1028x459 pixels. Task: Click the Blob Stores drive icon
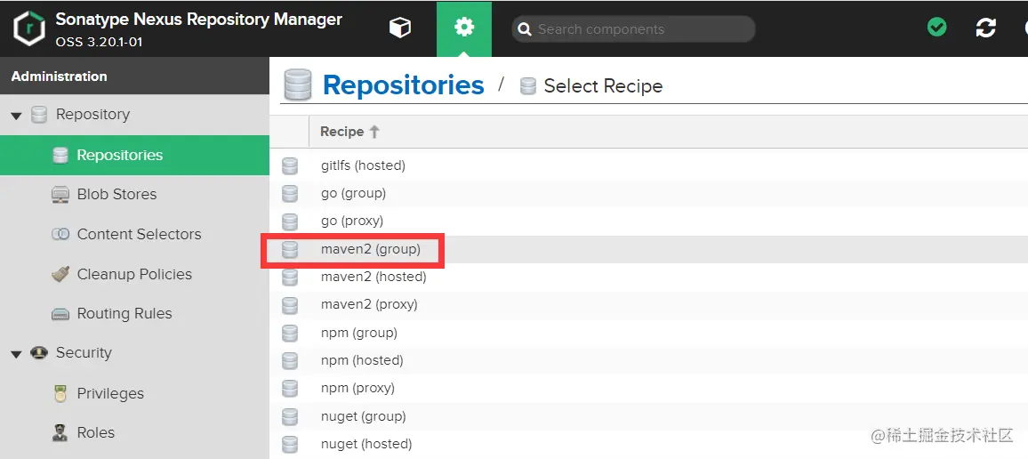(60, 195)
